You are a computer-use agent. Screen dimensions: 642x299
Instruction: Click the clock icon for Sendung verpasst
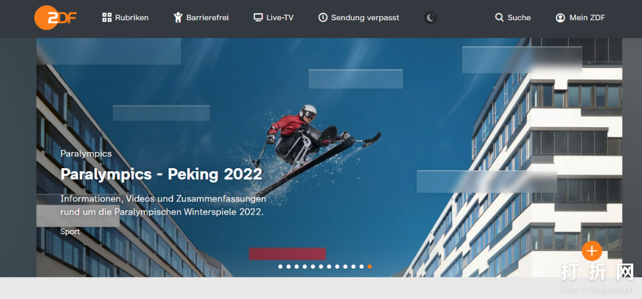(x=323, y=18)
